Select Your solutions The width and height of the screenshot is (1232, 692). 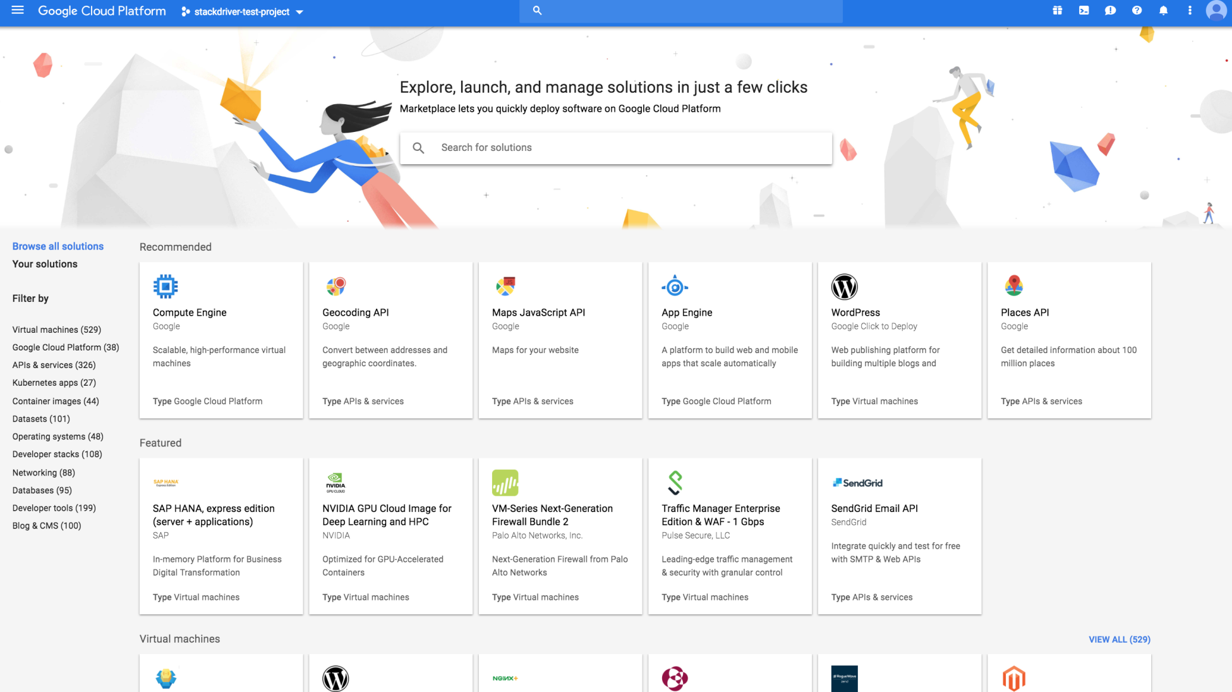coord(45,264)
